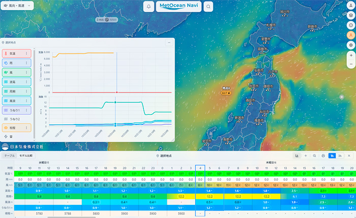The width and height of the screenshot is (356, 218).
Task: Click the 新潟市 city label on map
Action: coord(239,117)
